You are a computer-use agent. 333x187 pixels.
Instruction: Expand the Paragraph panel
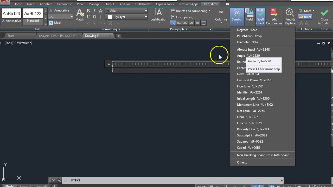click(179, 29)
